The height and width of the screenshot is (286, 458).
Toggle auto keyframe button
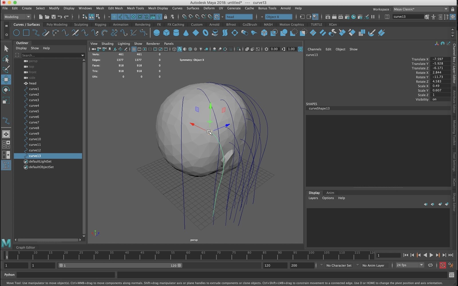(x=443, y=265)
